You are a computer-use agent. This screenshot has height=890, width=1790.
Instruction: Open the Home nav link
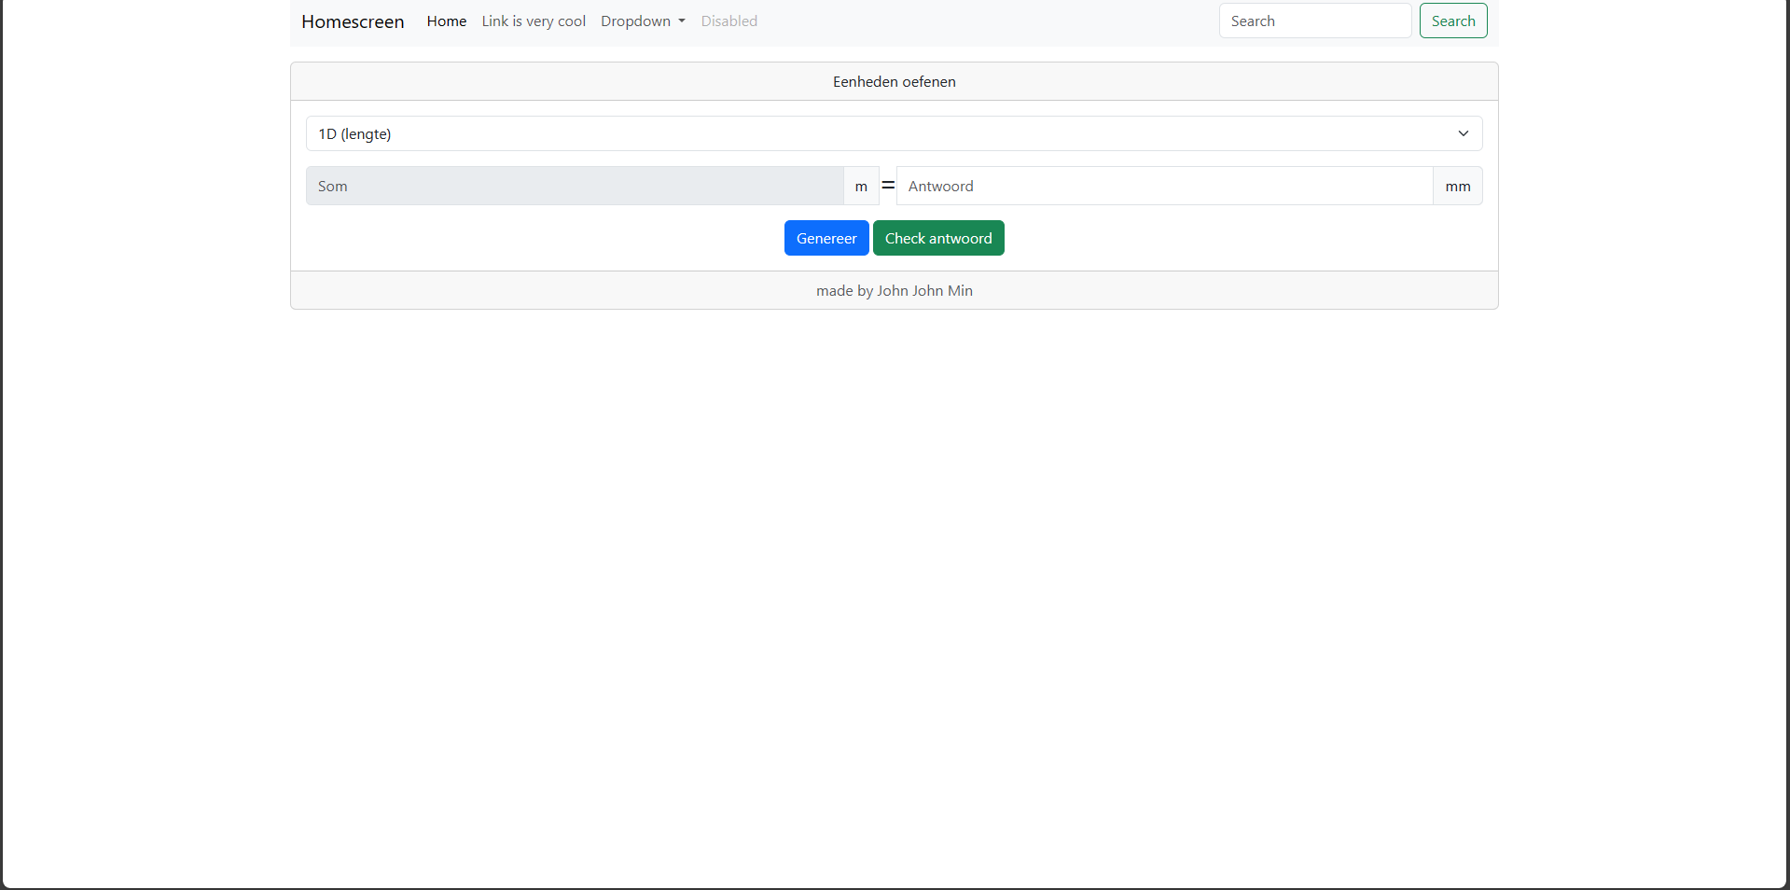pyautogui.click(x=447, y=21)
